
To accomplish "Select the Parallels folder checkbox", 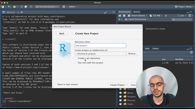I will [x=120, y=97].
